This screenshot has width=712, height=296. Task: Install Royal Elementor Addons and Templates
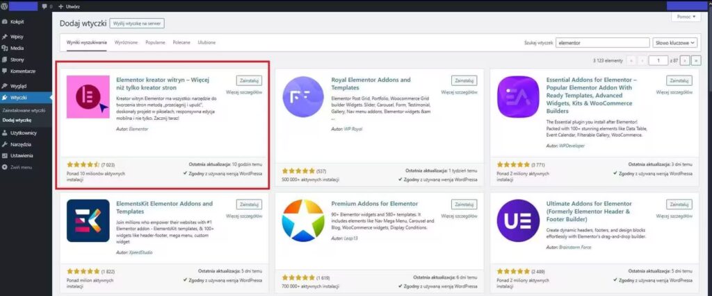(x=464, y=80)
